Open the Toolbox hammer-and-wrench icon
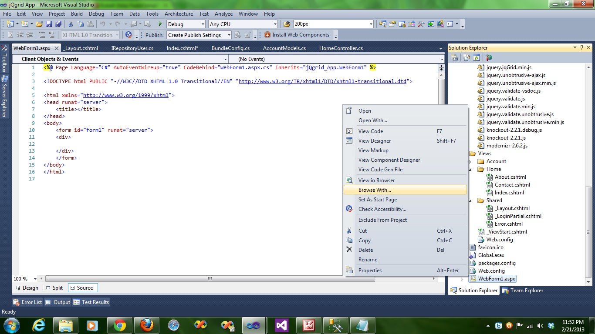This screenshot has height=334, width=595. [x=421, y=24]
